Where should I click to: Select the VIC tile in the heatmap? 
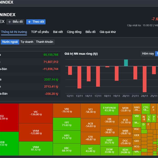coord(36,113)
